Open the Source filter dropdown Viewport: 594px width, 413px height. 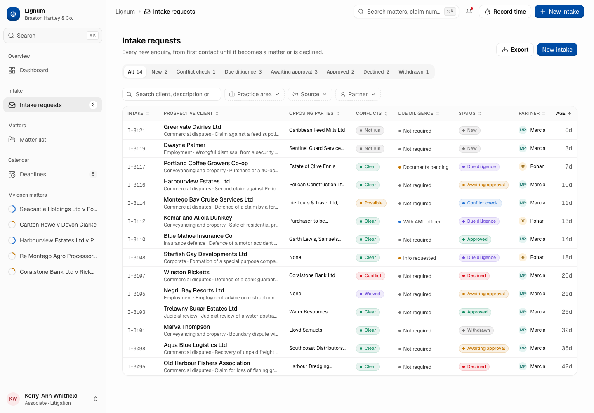[310, 94]
